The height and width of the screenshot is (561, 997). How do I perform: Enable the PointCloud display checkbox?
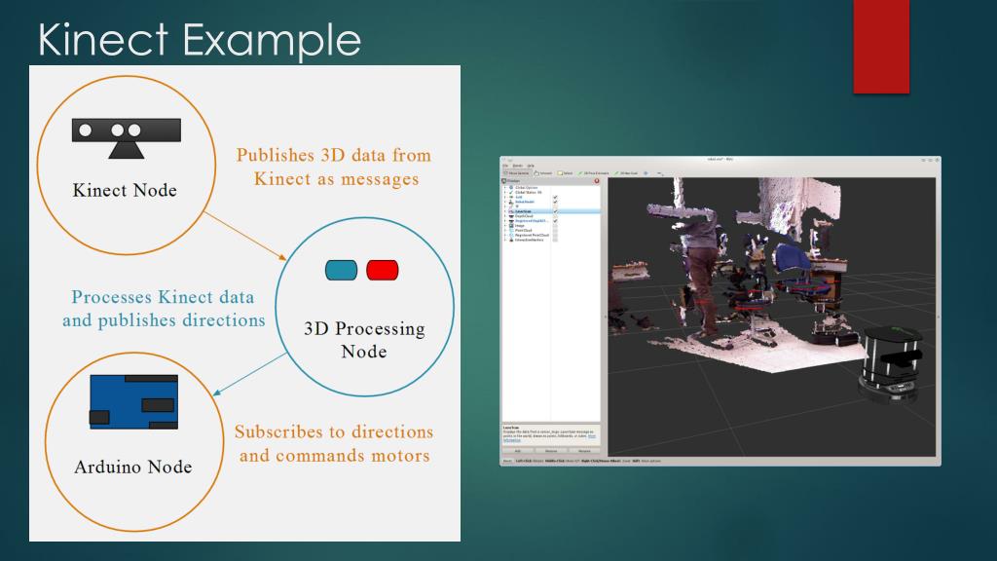point(555,230)
